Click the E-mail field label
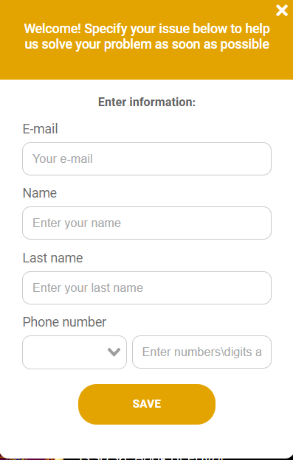Image resolution: width=293 pixels, height=460 pixels. point(40,129)
